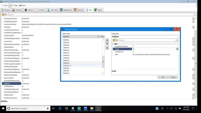Switch to the General tab
Screen dimensions: 201x113
click(6, 10)
